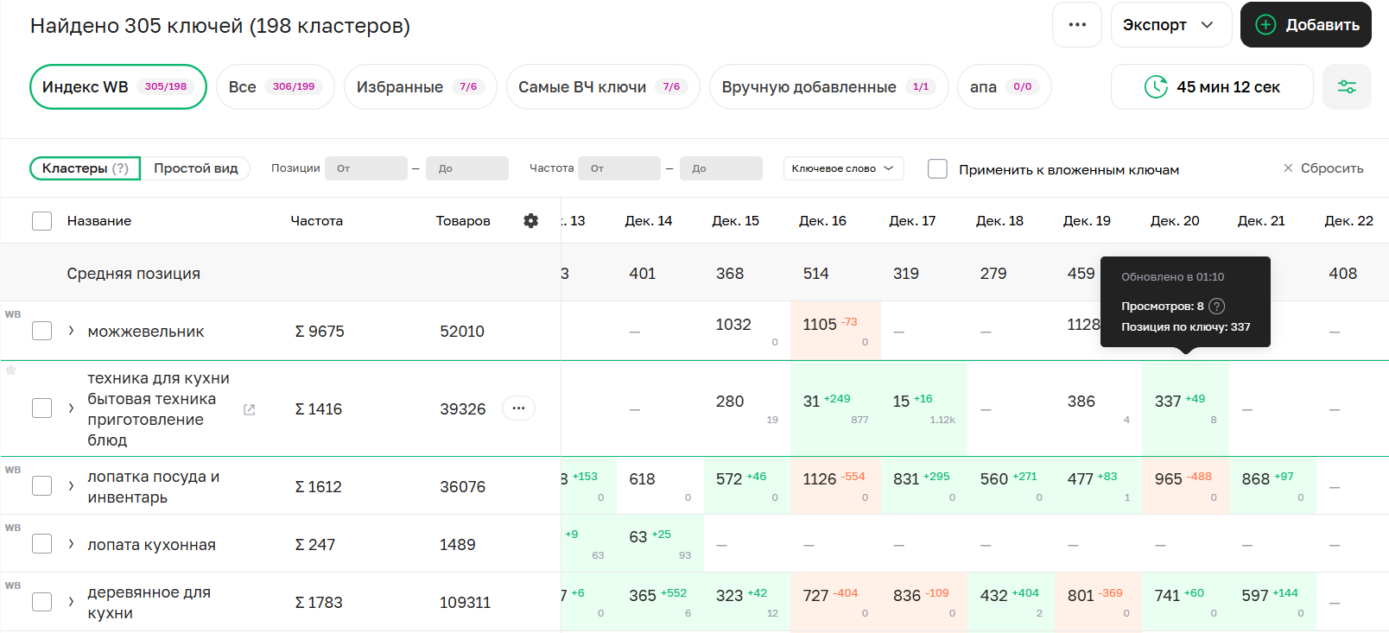Open the filter settings sliders icon

(1347, 87)
